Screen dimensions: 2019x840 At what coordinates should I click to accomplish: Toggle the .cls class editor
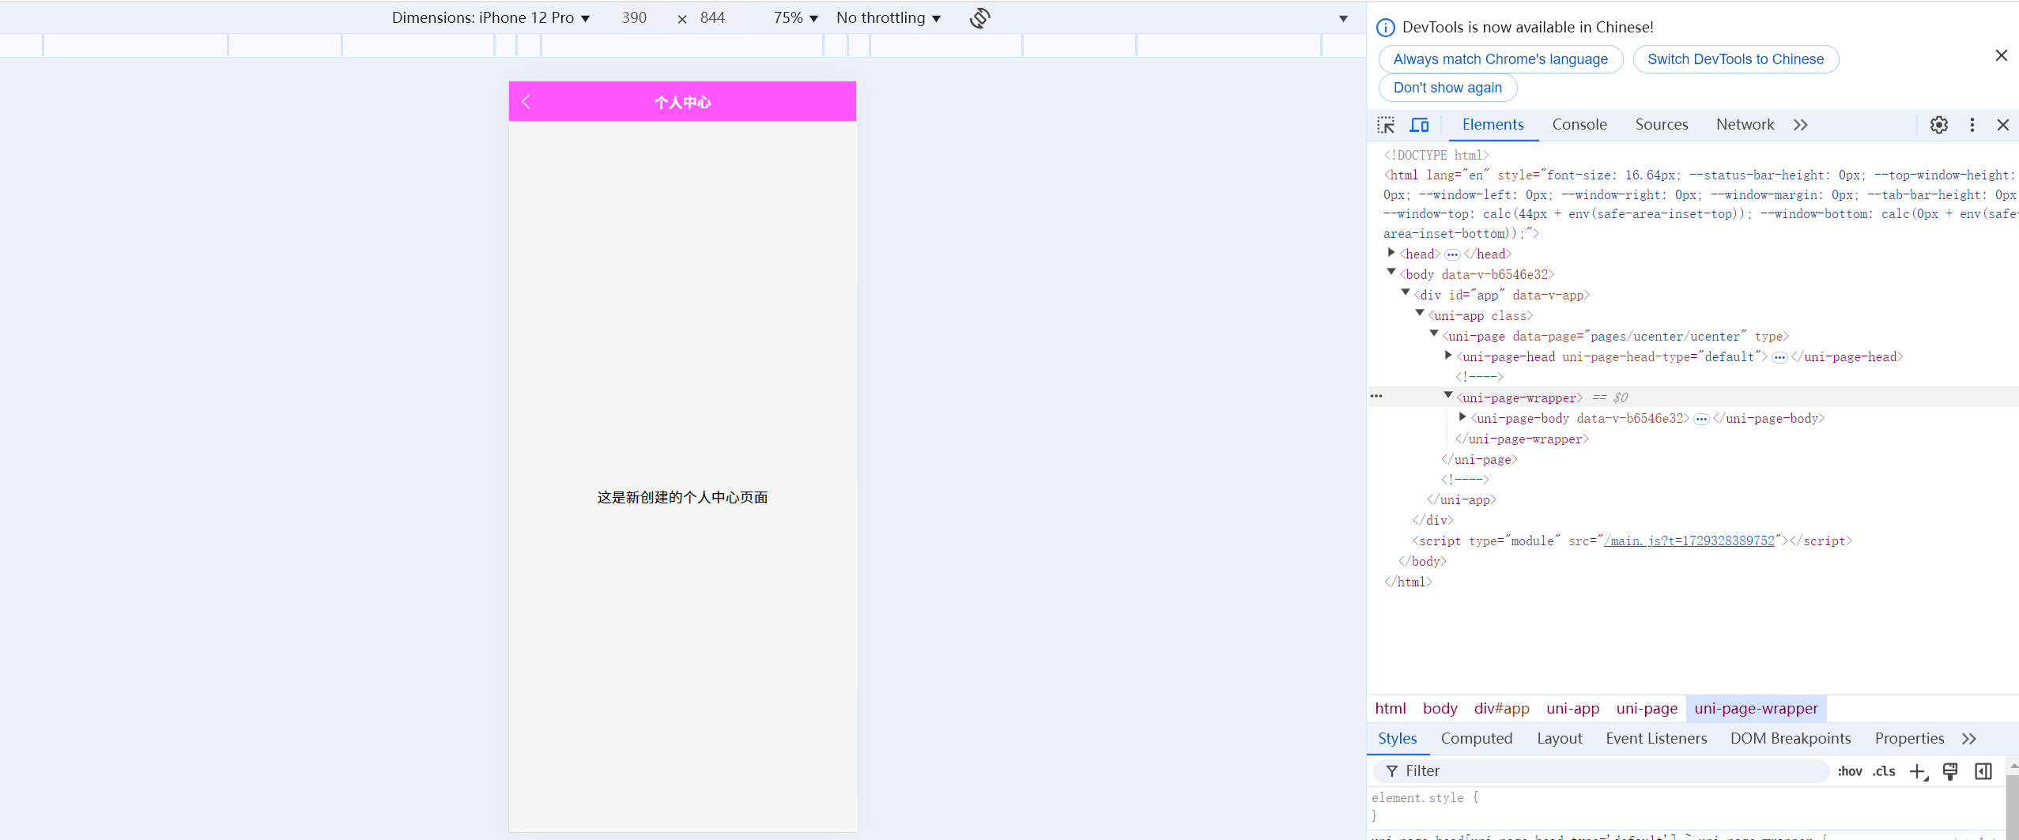1885,771
